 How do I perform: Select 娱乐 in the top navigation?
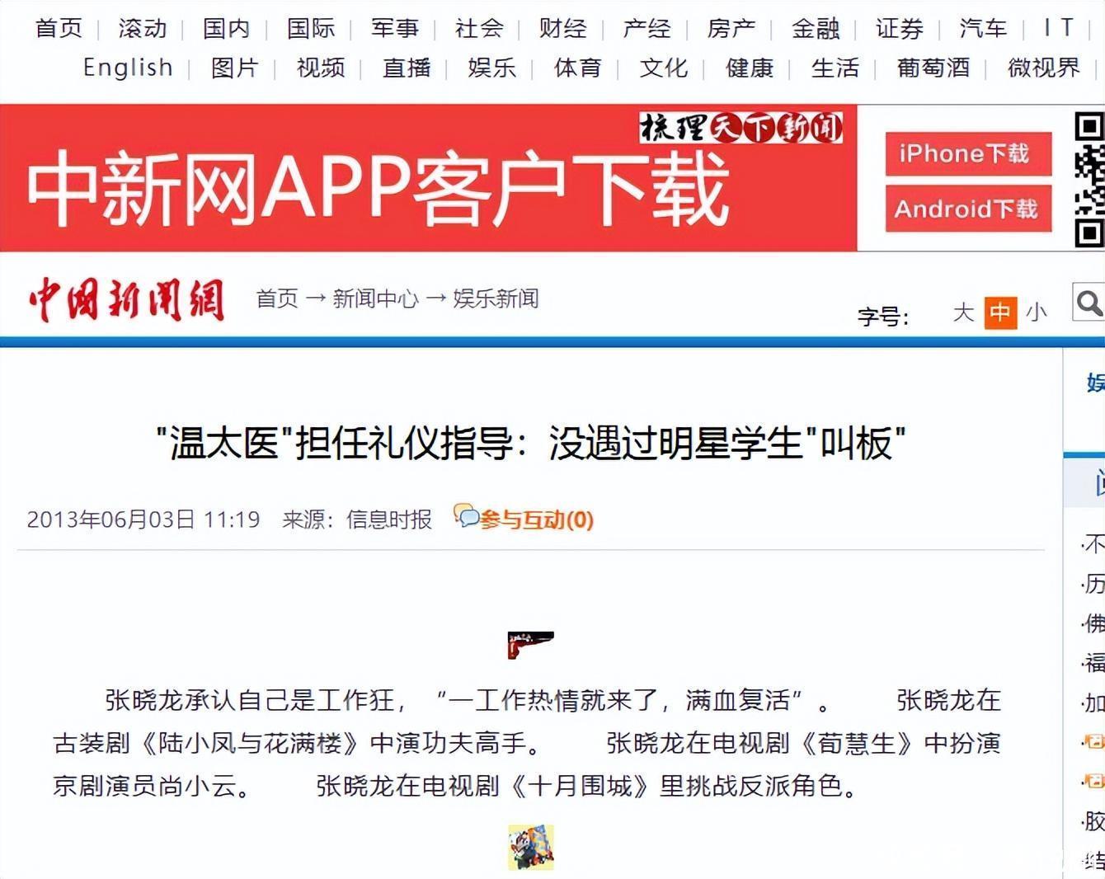491,68
